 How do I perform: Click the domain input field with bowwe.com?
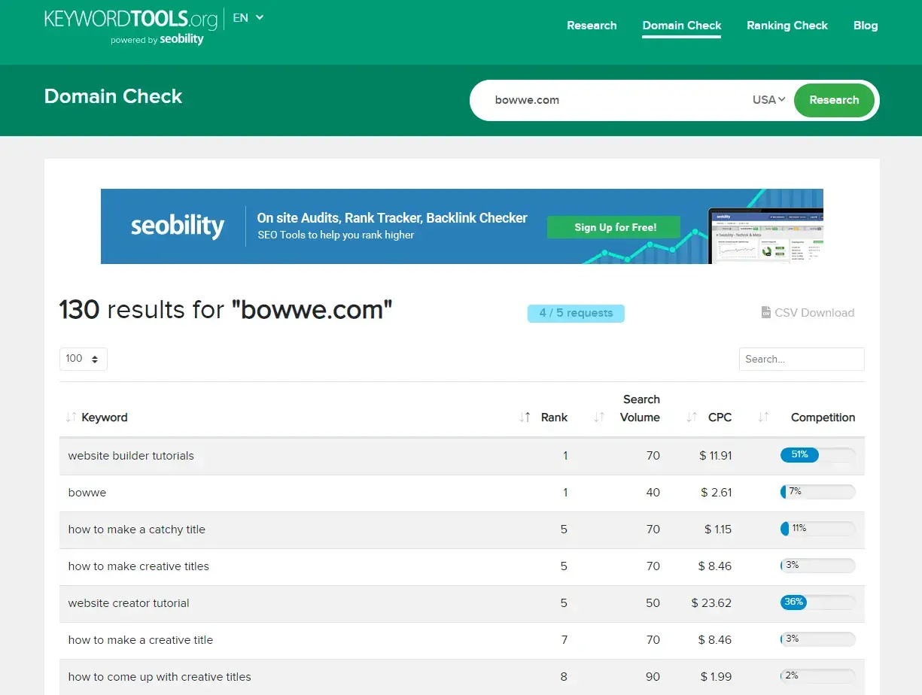[x=617, y=100]
